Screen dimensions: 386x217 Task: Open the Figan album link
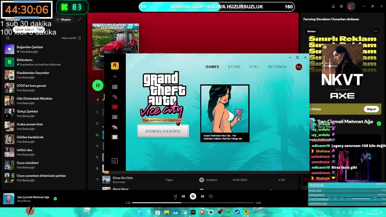point(169,180)
